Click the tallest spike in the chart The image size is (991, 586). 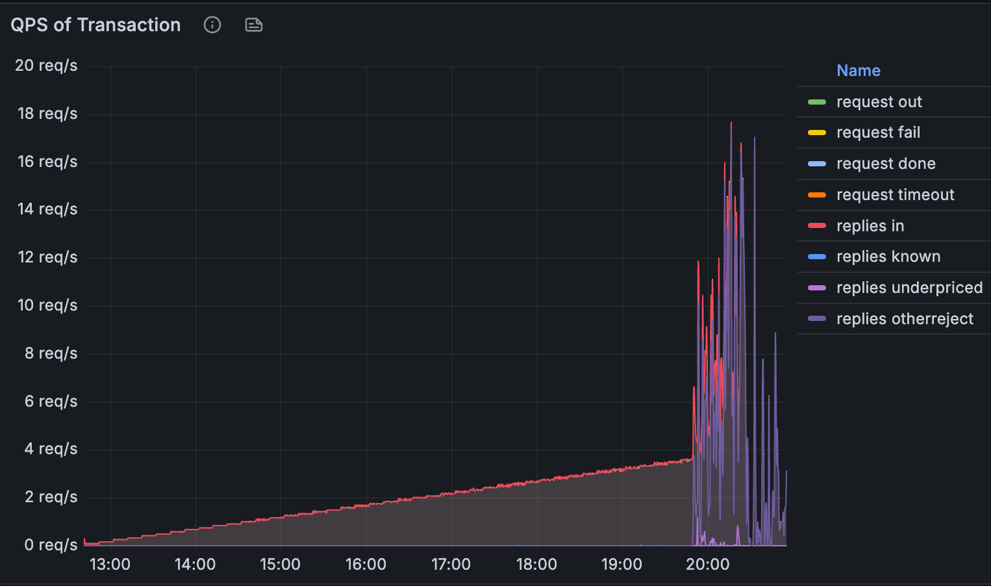coord(731,125)
